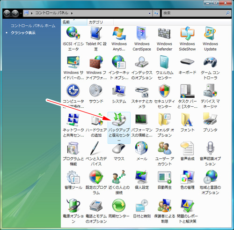This screenshot has width=234, height=230.
Task: Open セキュリティ センター shield icon
Action: (164, 90)
